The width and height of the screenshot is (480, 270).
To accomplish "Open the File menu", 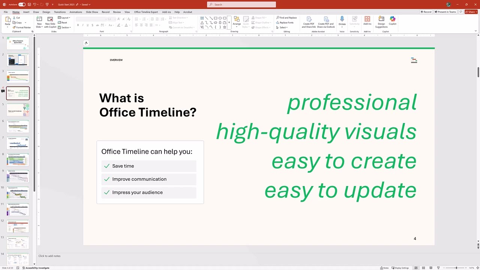I will click(x=6, y=12).
